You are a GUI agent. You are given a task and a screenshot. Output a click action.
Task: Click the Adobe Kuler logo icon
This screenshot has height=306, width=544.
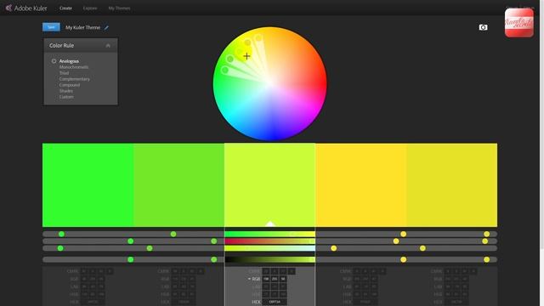coord(8,8)
